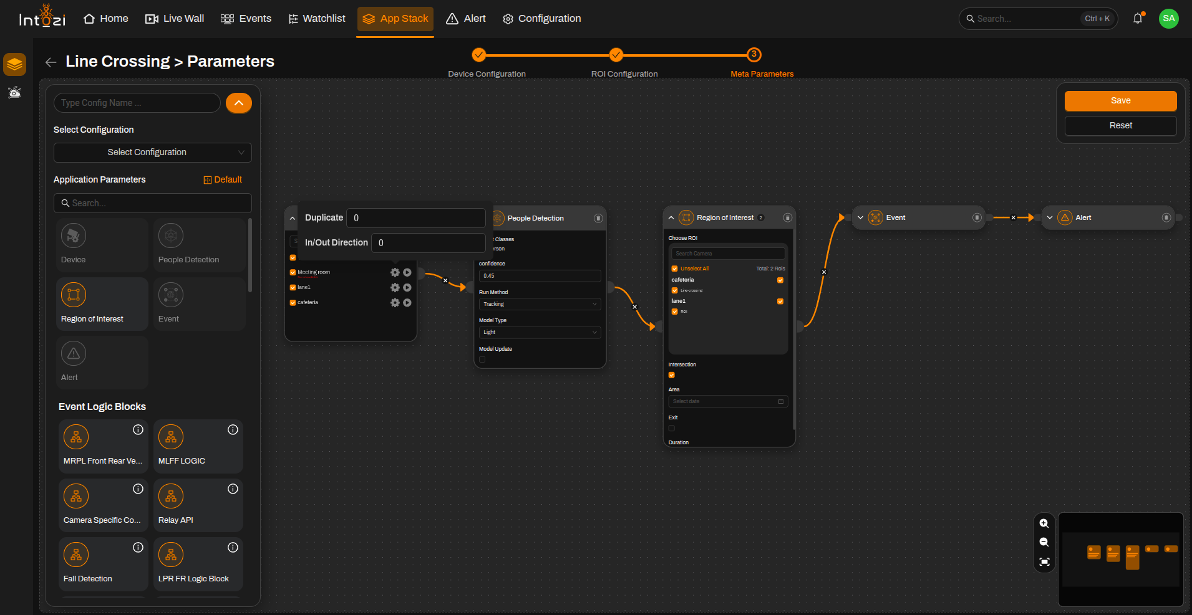Click the Reset button
The height and width of the screenshot is (615, 1192).
tap(1120, 126)
